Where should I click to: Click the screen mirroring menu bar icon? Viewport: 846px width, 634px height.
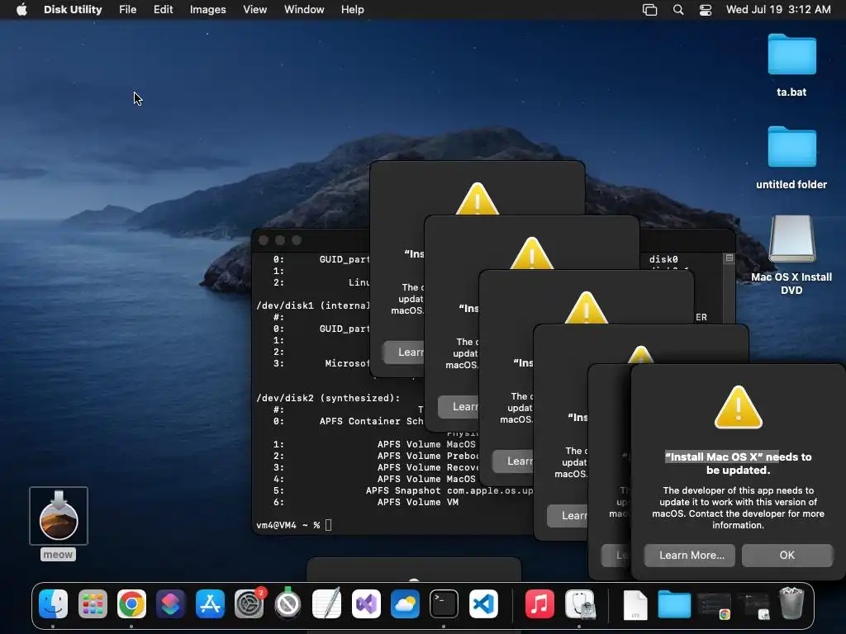[x=649, y=10]
